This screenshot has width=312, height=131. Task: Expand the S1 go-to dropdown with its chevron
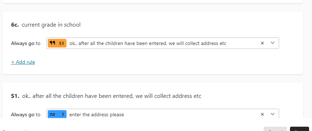[273, 114]
